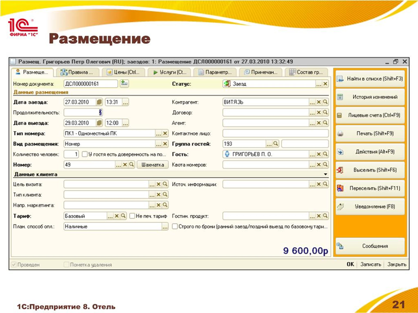Click magnifier icon in the Гость field
This screenshot has height=313, width=418.
coord(324,154)
